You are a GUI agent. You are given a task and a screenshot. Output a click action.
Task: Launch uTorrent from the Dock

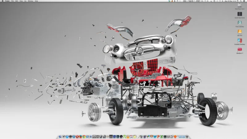tap(124, 137)
